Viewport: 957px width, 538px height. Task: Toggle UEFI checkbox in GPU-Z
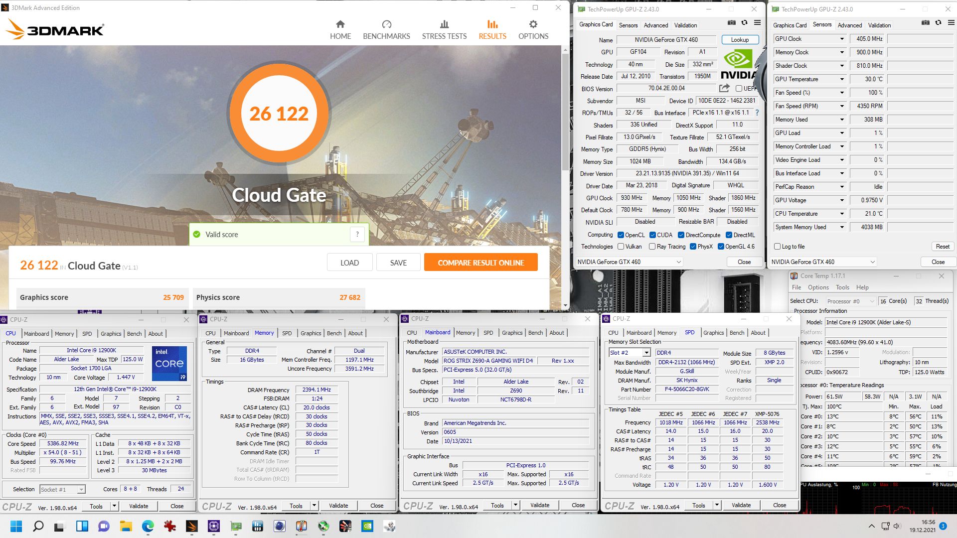[739, 89]
